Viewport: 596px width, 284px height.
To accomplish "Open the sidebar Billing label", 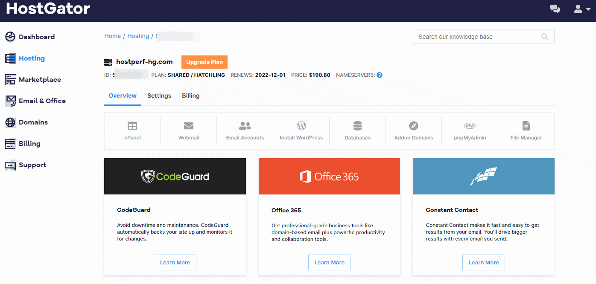I will click(29, 144).
